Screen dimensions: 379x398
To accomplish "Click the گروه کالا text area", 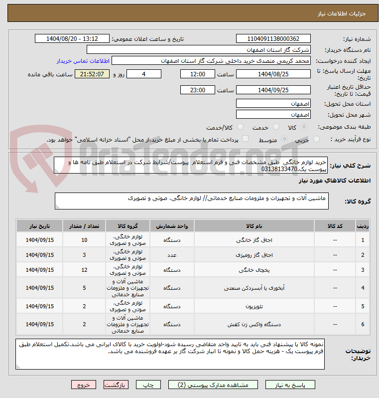I will [192, 201].
